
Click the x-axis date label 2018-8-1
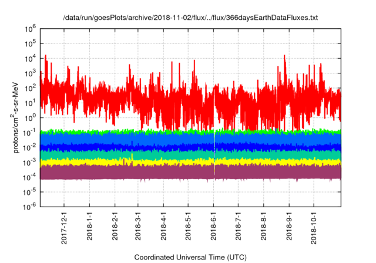point(264,225)
